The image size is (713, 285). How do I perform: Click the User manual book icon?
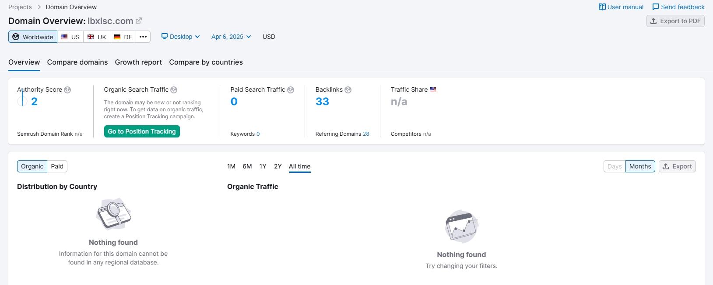(602, 7)
